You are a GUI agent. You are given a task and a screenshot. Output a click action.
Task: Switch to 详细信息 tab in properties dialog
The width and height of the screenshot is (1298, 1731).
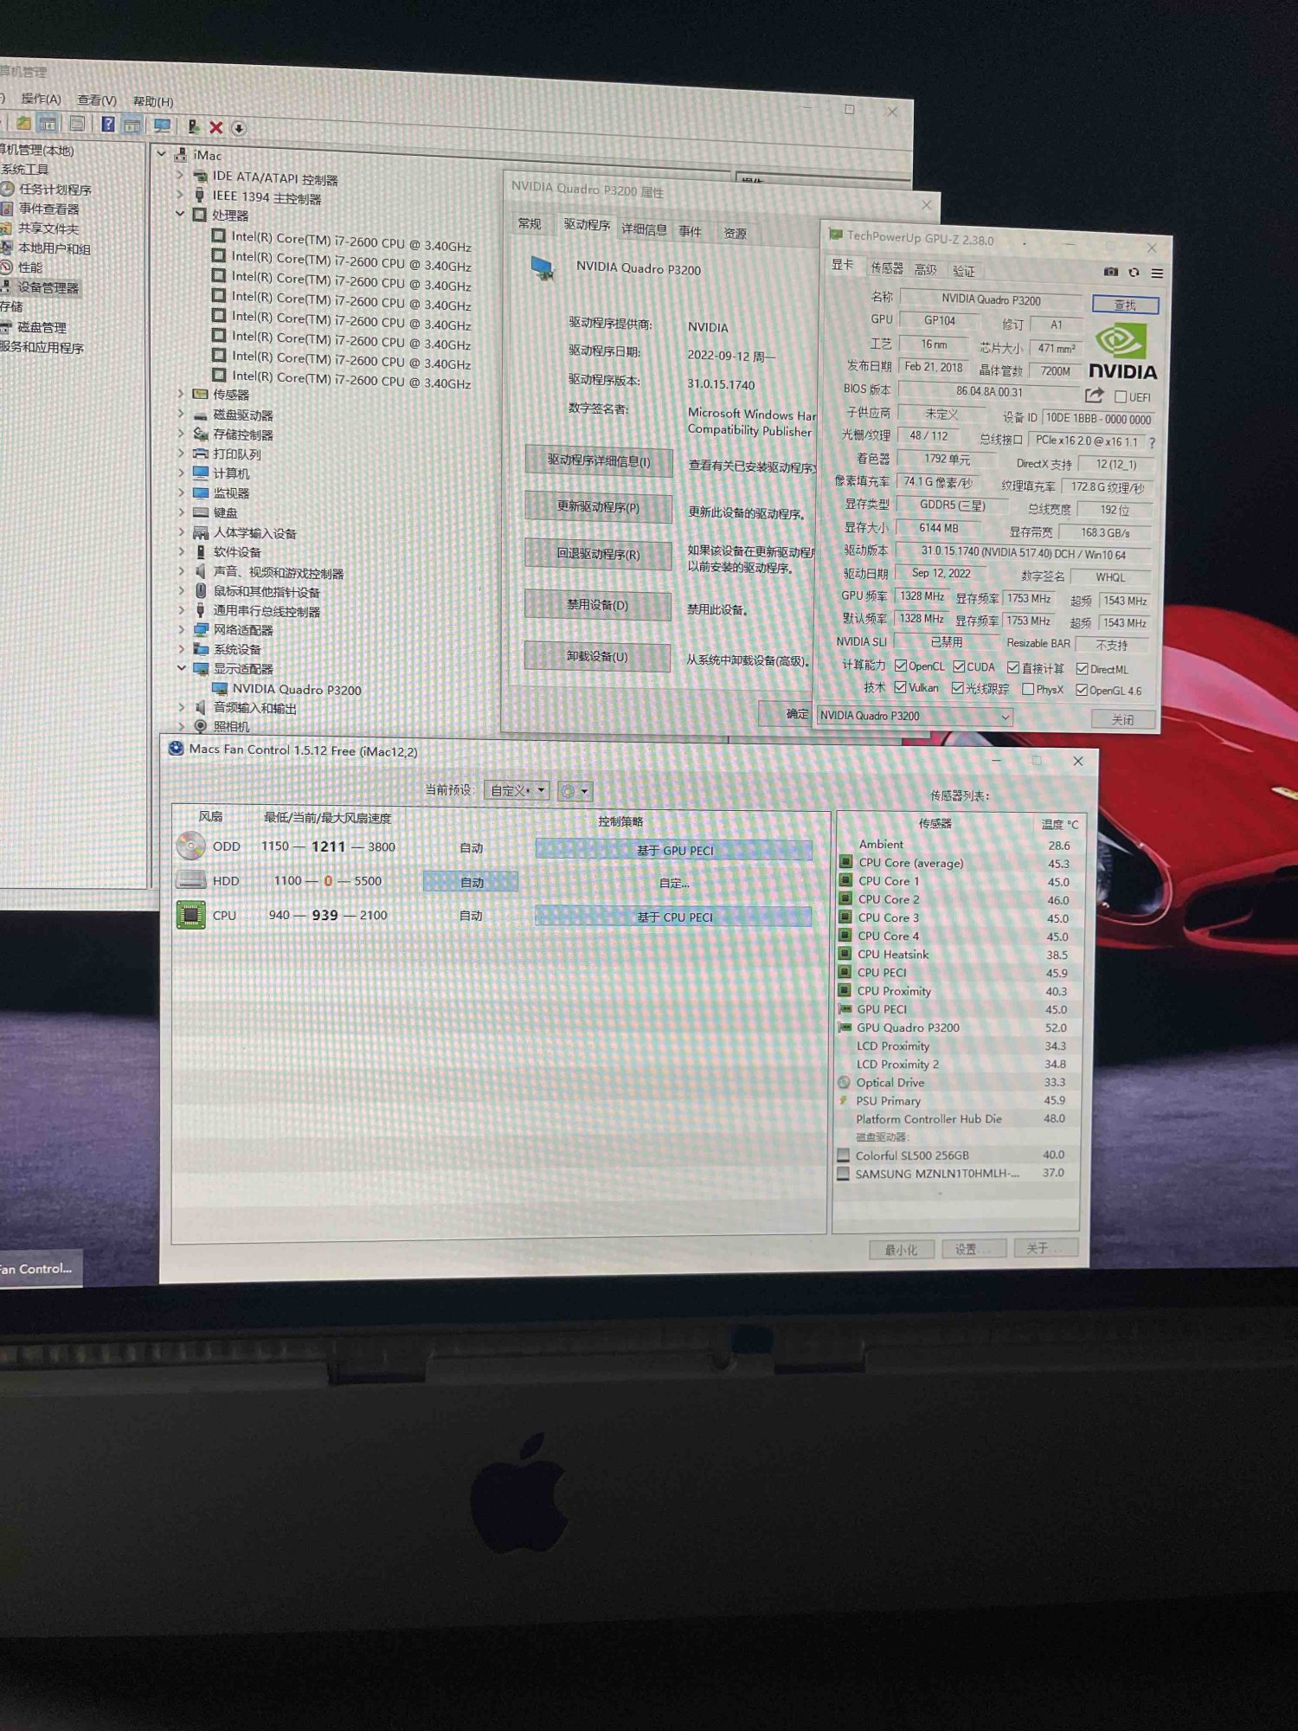[x=644, y=229]
